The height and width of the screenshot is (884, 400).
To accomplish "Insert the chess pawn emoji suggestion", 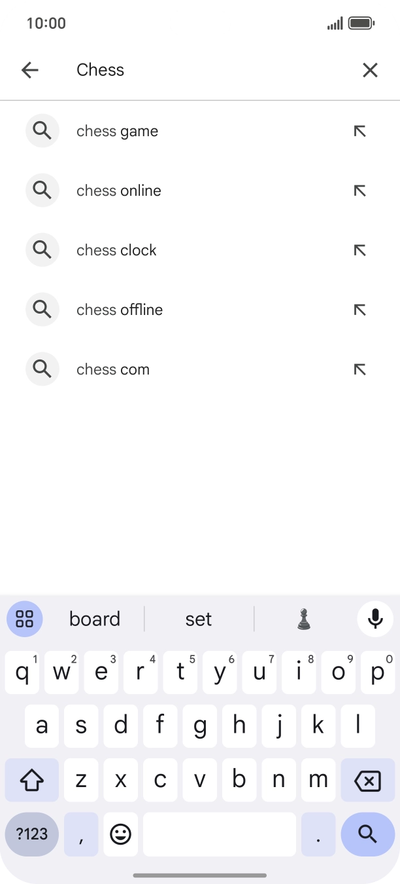I will (x=303, y=618).
